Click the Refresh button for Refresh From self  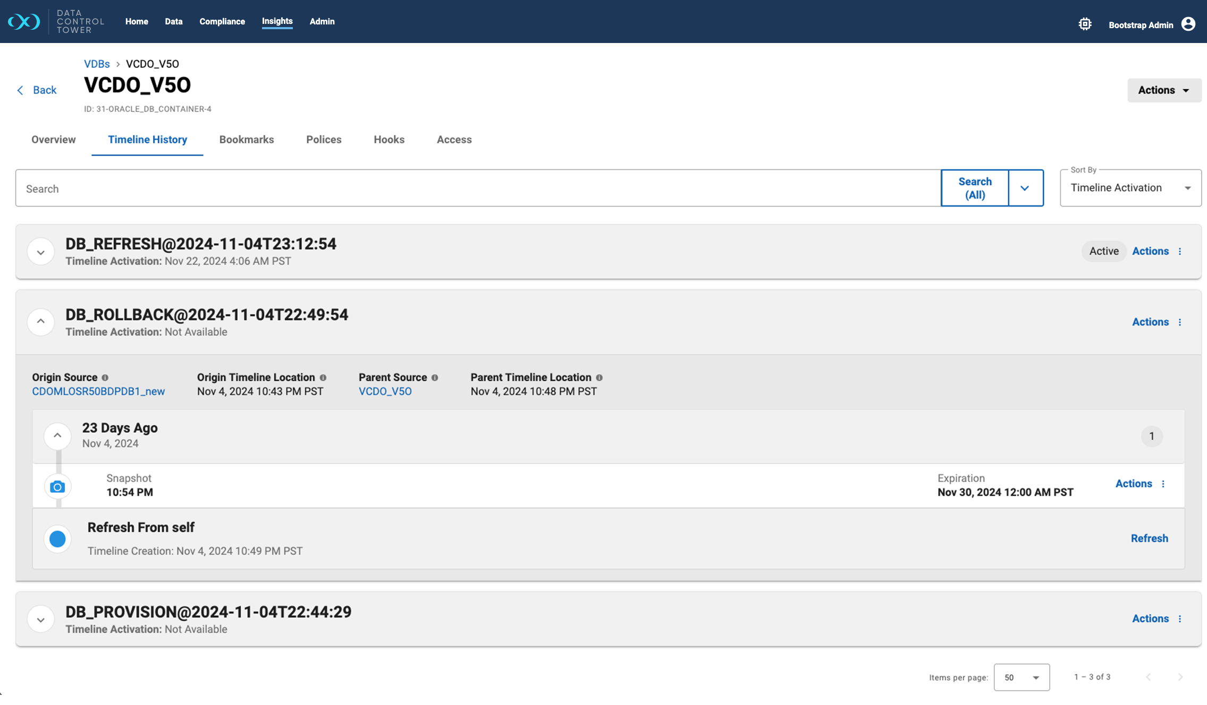pyautogui.click(x=1150, y=537)
